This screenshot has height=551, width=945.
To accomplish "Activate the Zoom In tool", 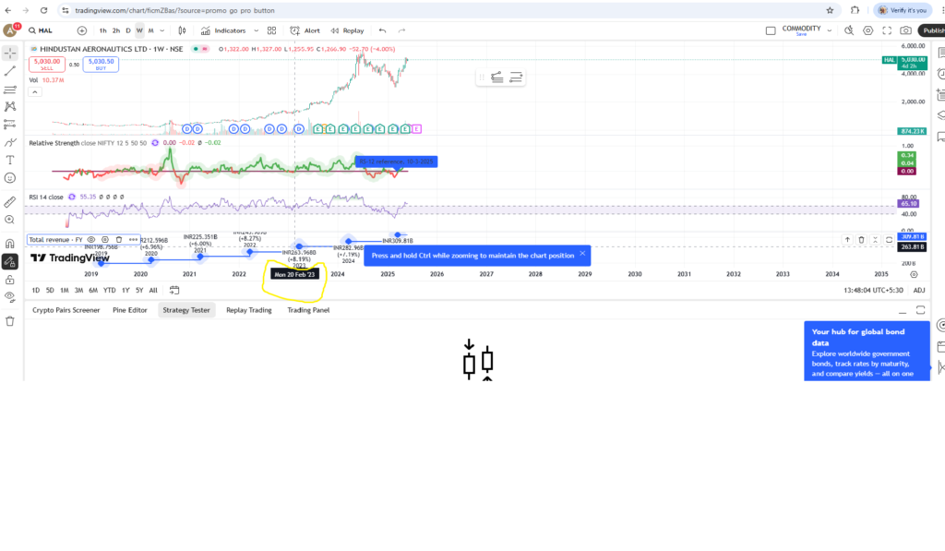I will click(x=9, y=220).
